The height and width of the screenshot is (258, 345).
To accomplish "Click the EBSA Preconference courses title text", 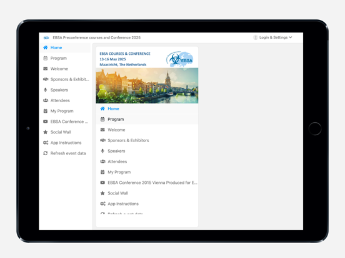I will (x=97, y=37).
